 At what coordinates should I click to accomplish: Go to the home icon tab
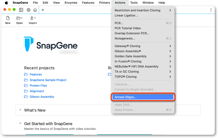click(35, 10)
